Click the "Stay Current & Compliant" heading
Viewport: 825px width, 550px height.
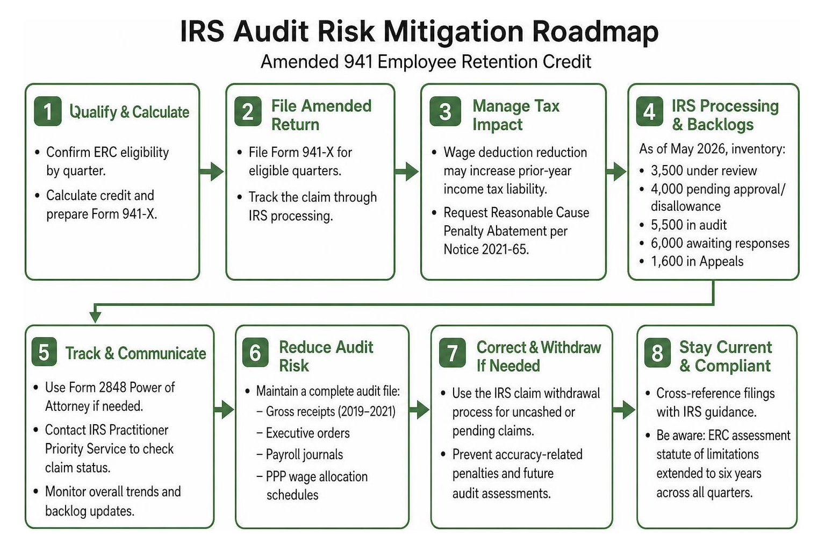pos(726,356)
